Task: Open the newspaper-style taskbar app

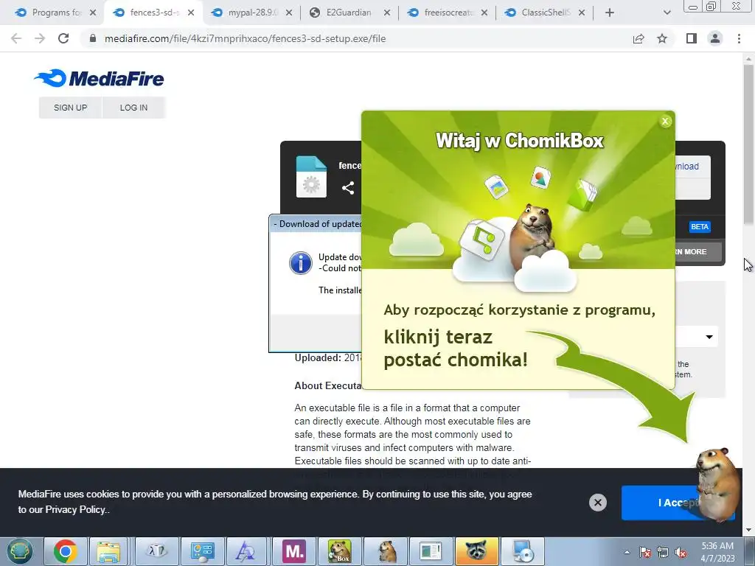Action: (x=431, y=551)
